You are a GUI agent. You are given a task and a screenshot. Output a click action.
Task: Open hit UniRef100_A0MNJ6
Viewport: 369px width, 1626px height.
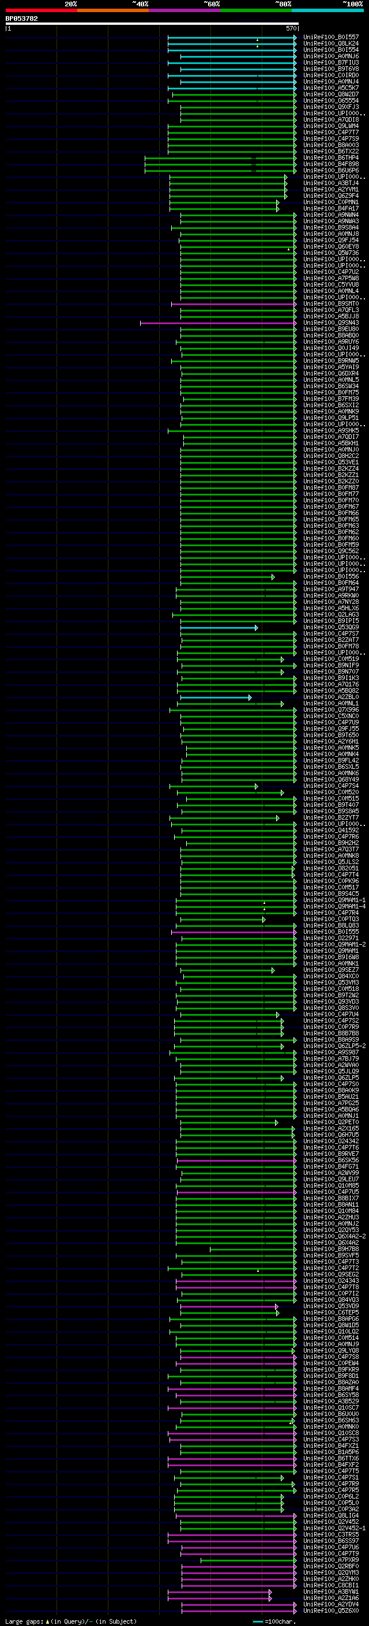(x=330, y=56)
